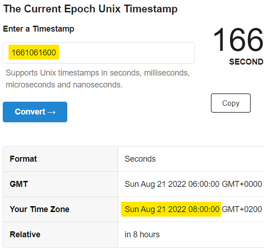The height and width of the screenshot is (251, 264).
Task: Click the page heading Current Epoch Unix Timestamp
Action: click(x=91, y=9)
